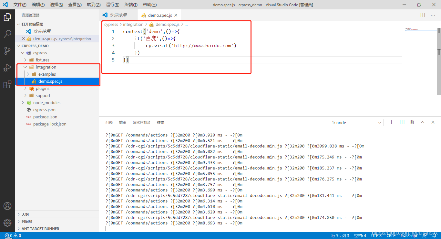The image size is (441, 239).
Task: Click cypress breadcrumb segment
Action: point(111,24)
